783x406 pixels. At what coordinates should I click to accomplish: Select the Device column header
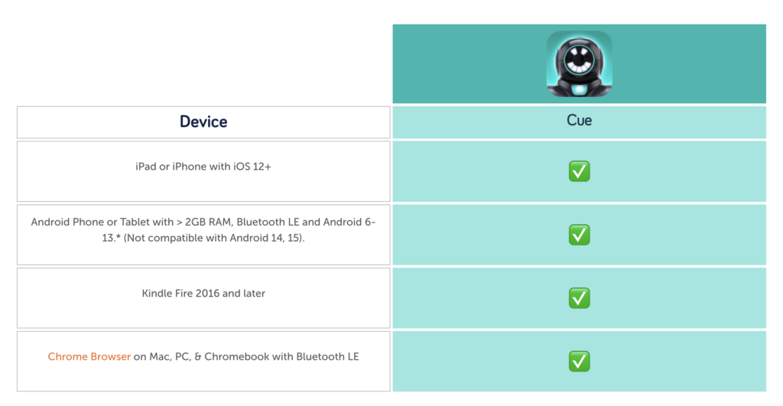[x=203, y=122]
